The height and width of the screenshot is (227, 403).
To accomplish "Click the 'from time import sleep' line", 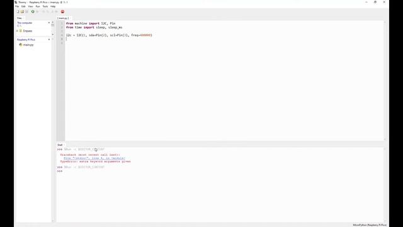I will click(x=94, y=27).
